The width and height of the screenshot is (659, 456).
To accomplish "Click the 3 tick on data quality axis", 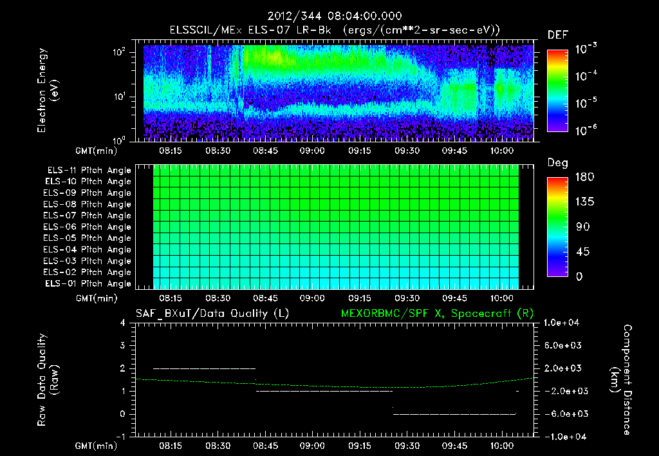I will (x=123, y=345).
